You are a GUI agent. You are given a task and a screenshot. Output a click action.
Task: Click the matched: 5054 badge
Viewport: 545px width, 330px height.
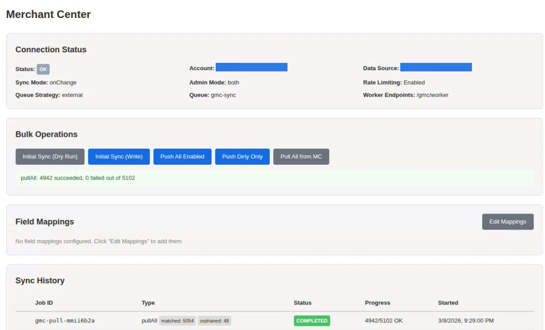(x=177, y=321)
